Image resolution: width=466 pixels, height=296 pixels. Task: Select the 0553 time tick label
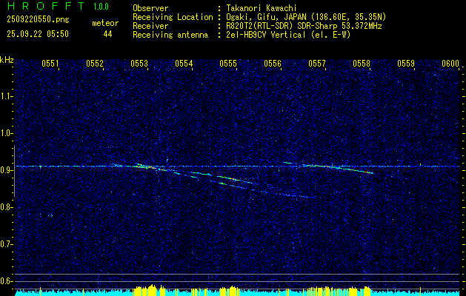(139, 64)
